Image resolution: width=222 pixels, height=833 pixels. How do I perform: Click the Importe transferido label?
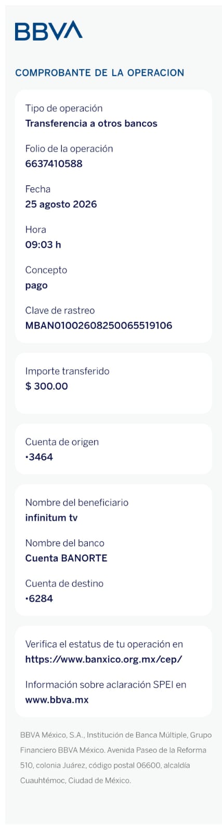(67, 371)
